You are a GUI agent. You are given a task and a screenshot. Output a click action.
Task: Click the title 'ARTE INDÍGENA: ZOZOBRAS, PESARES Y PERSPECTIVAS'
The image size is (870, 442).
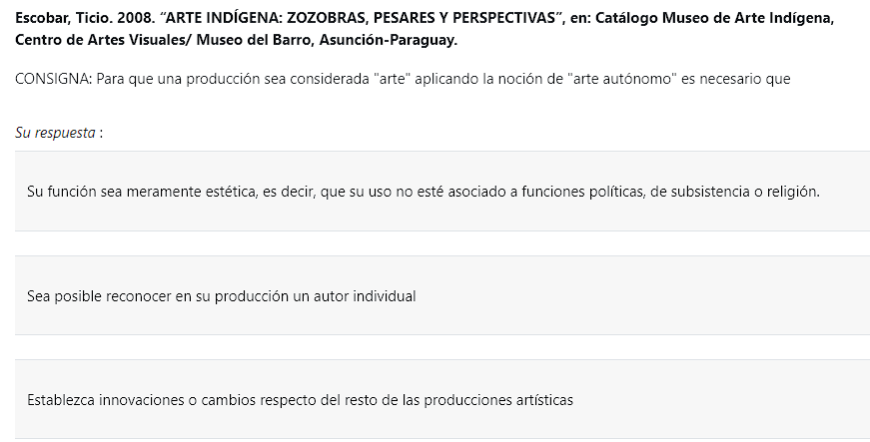pos(361,18)
